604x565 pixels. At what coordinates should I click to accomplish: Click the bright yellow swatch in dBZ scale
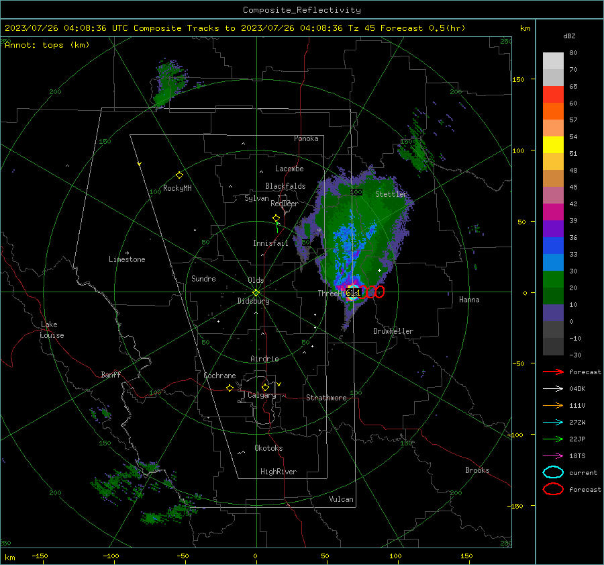click(x=553, y=145)
